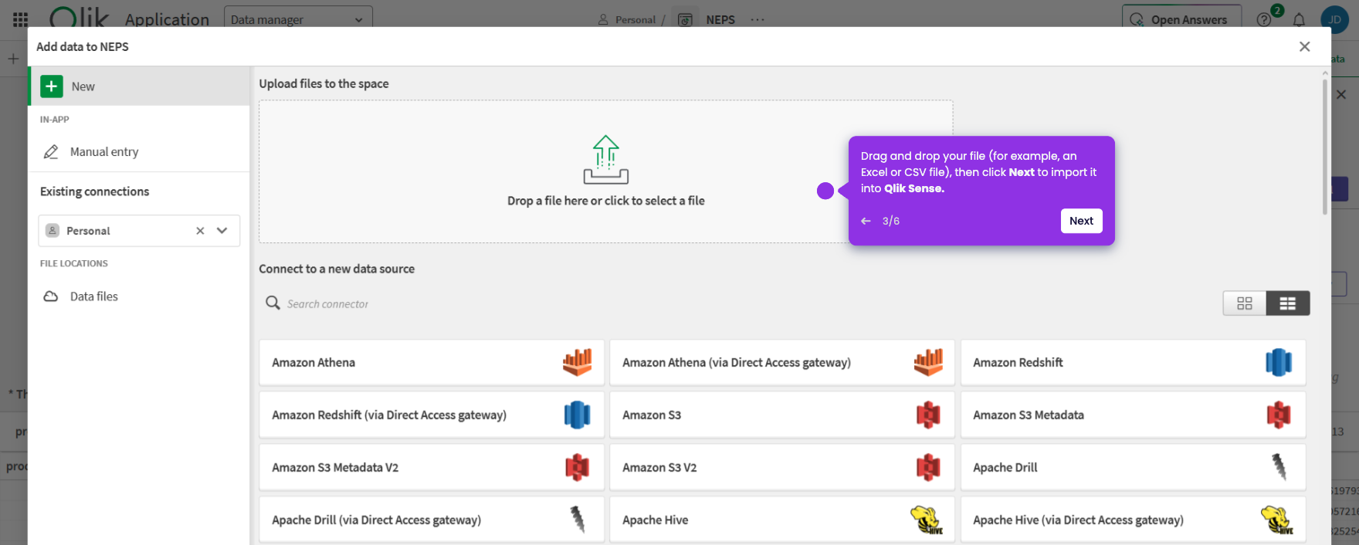Click the dialog vertical scrollbar
The image size is (1359, 545).
1325,147
